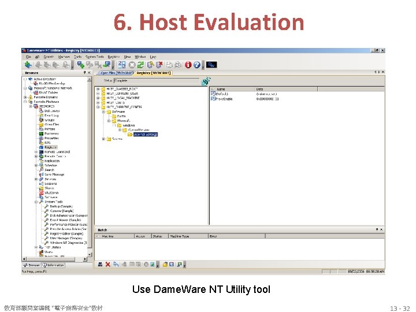Viewport: 416px width, 312px height.
Task: Open the View menu
Action: coord(127,57)
